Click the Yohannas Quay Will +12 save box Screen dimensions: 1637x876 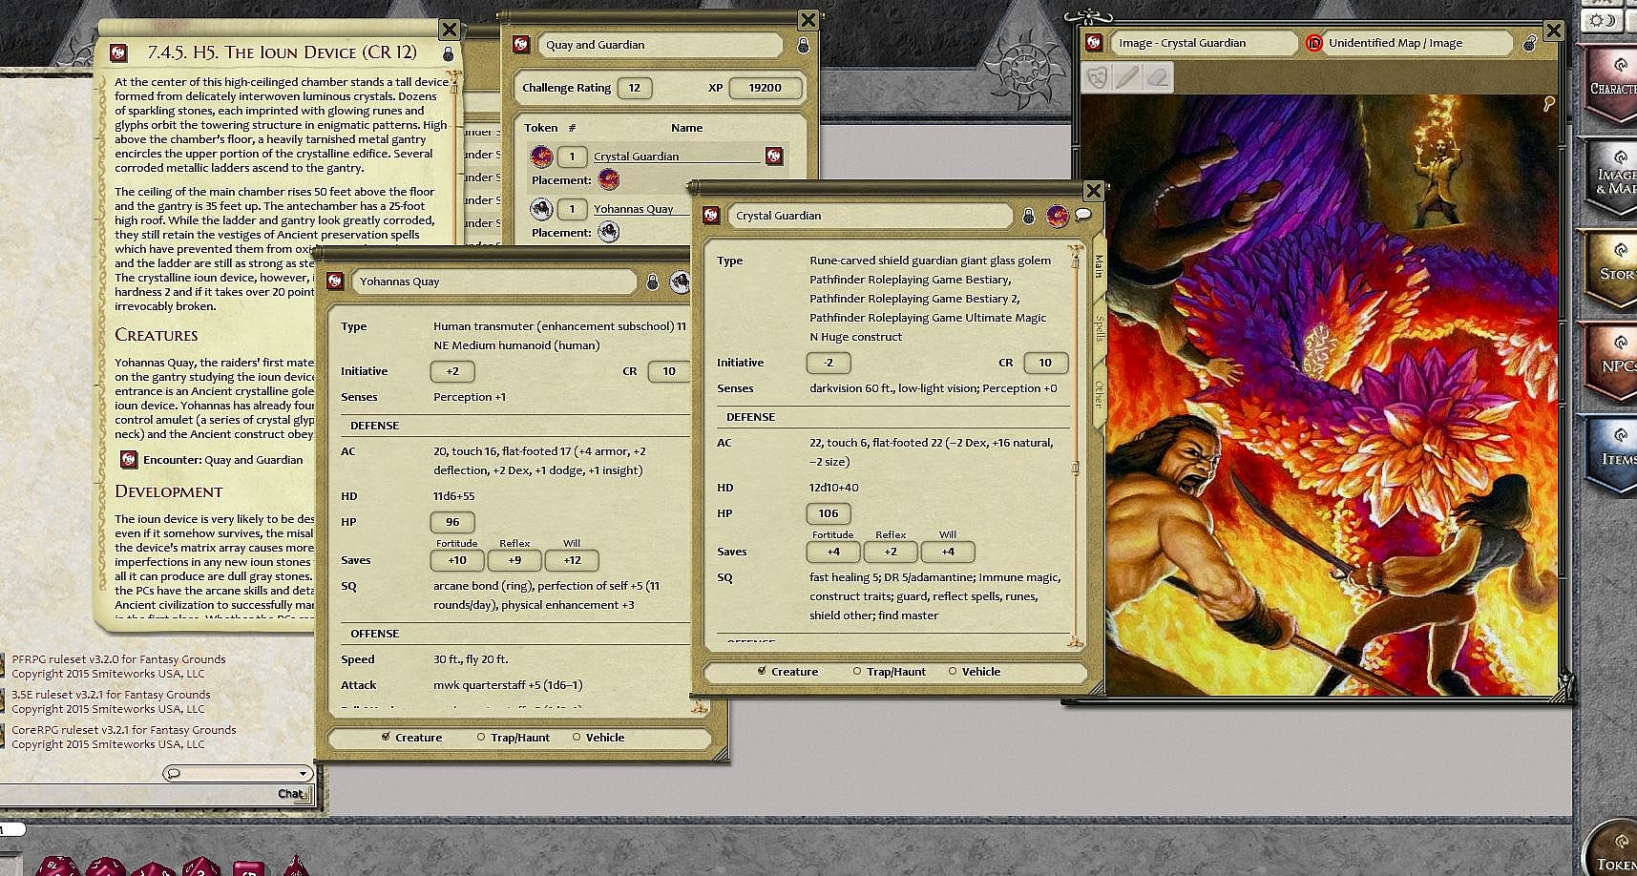pyautogui.click(x=572, y=560)
